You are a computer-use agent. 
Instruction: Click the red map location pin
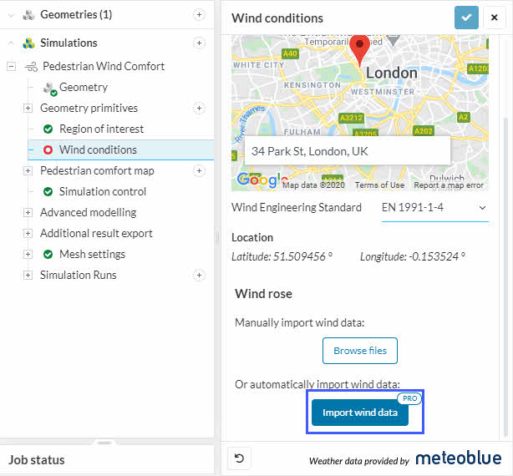(359, 50)
